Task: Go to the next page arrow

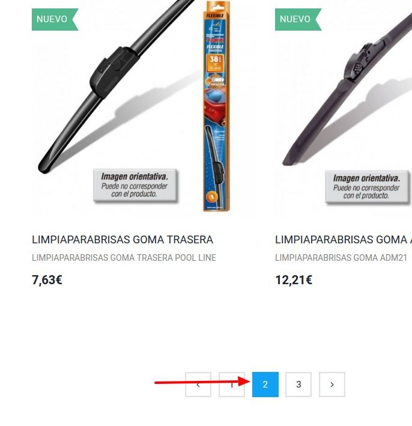Action: coord(332,385)
